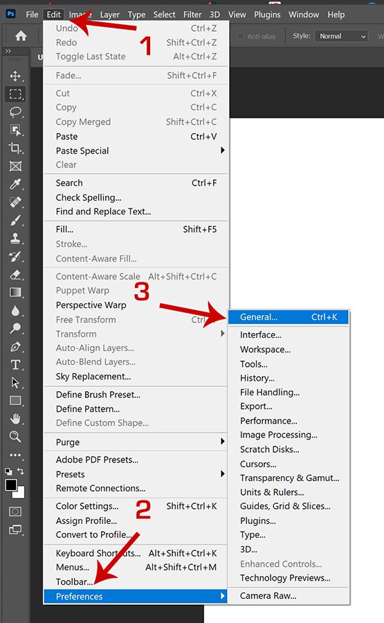This screenshot has height=623, width=384.
Task: Select the Brush tool
Action: click(15, 220)
